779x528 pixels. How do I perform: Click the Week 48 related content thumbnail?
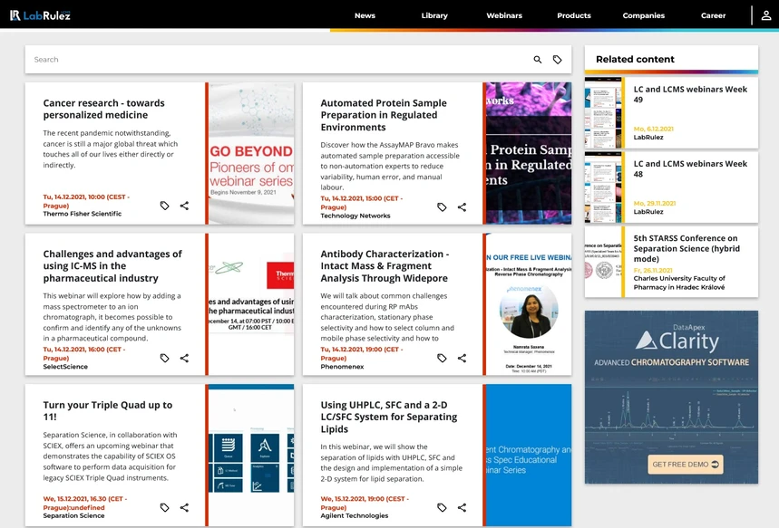tap(603, 187)
